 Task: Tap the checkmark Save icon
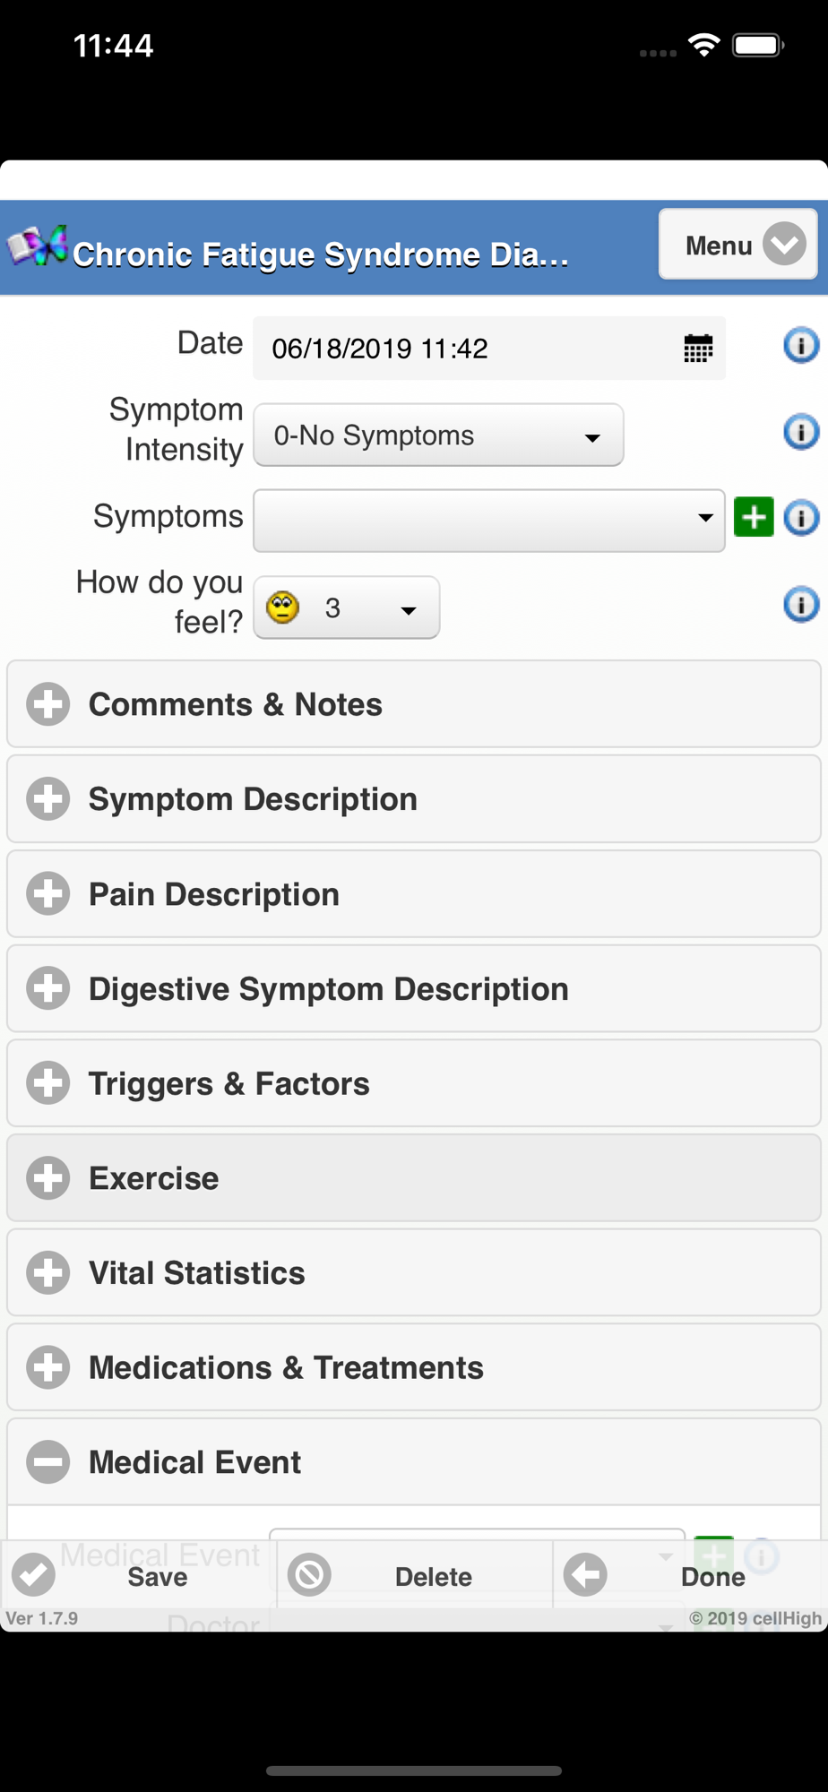(x=34, y=1575)
